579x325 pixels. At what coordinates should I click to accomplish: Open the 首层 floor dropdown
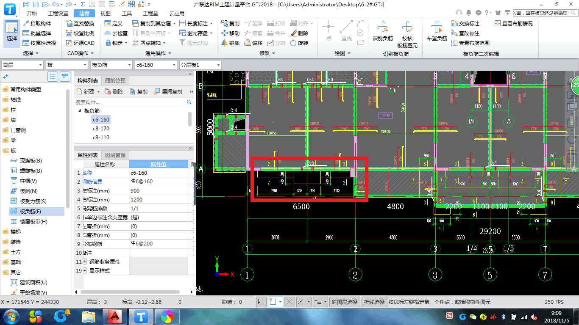22,65
